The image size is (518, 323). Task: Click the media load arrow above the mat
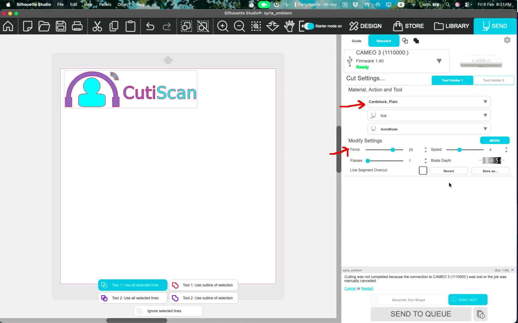pos(168,60)
